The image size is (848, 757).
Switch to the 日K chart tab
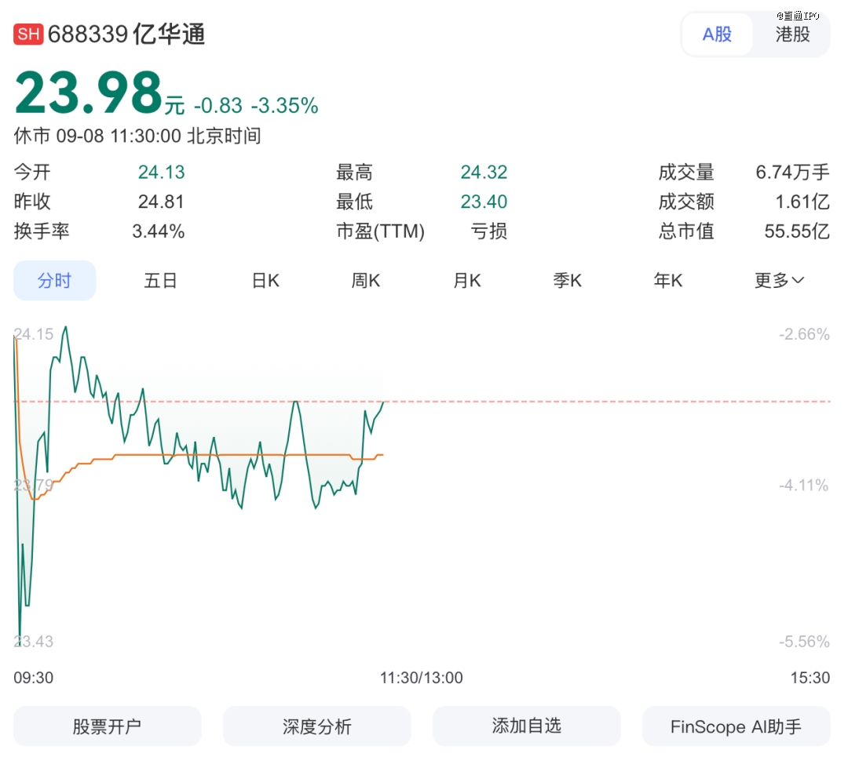pyautogui.click(x=265, y=281)
